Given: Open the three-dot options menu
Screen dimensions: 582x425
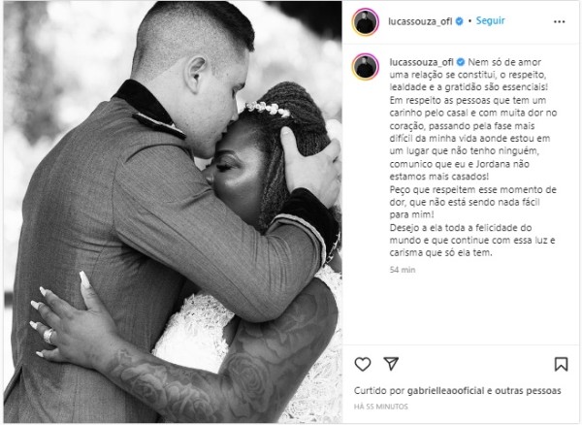Looking at the screenshot, I should point(559,22).
